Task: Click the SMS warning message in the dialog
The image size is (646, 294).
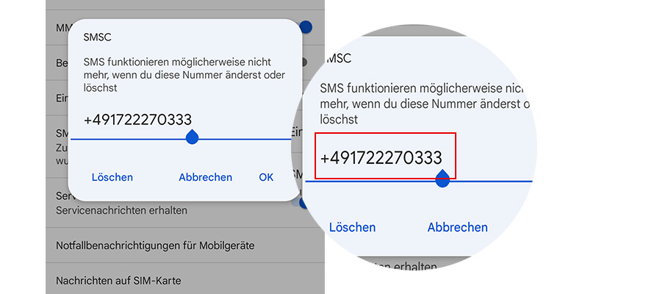Action: click(184, 75)
